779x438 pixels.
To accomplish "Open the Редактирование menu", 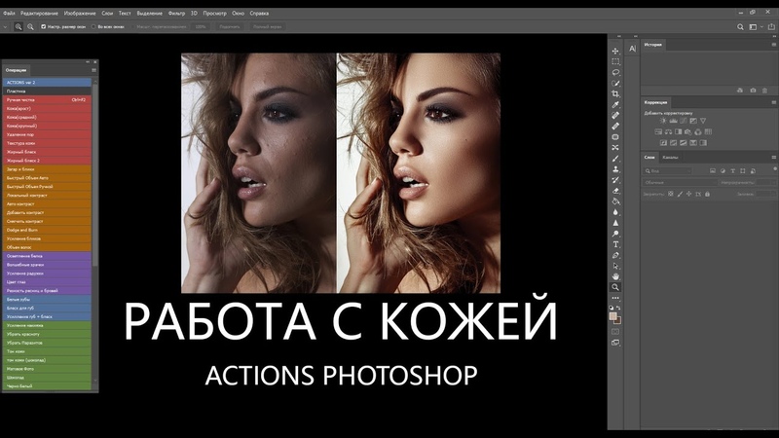I will (39, 14).
